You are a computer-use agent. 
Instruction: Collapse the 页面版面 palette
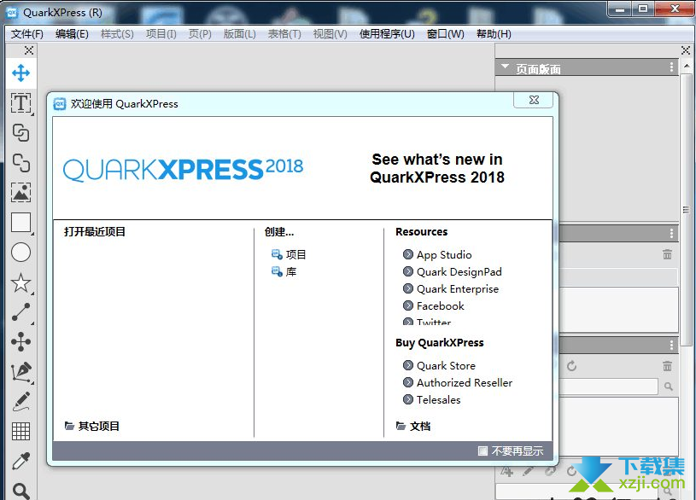tap(505, 67)
